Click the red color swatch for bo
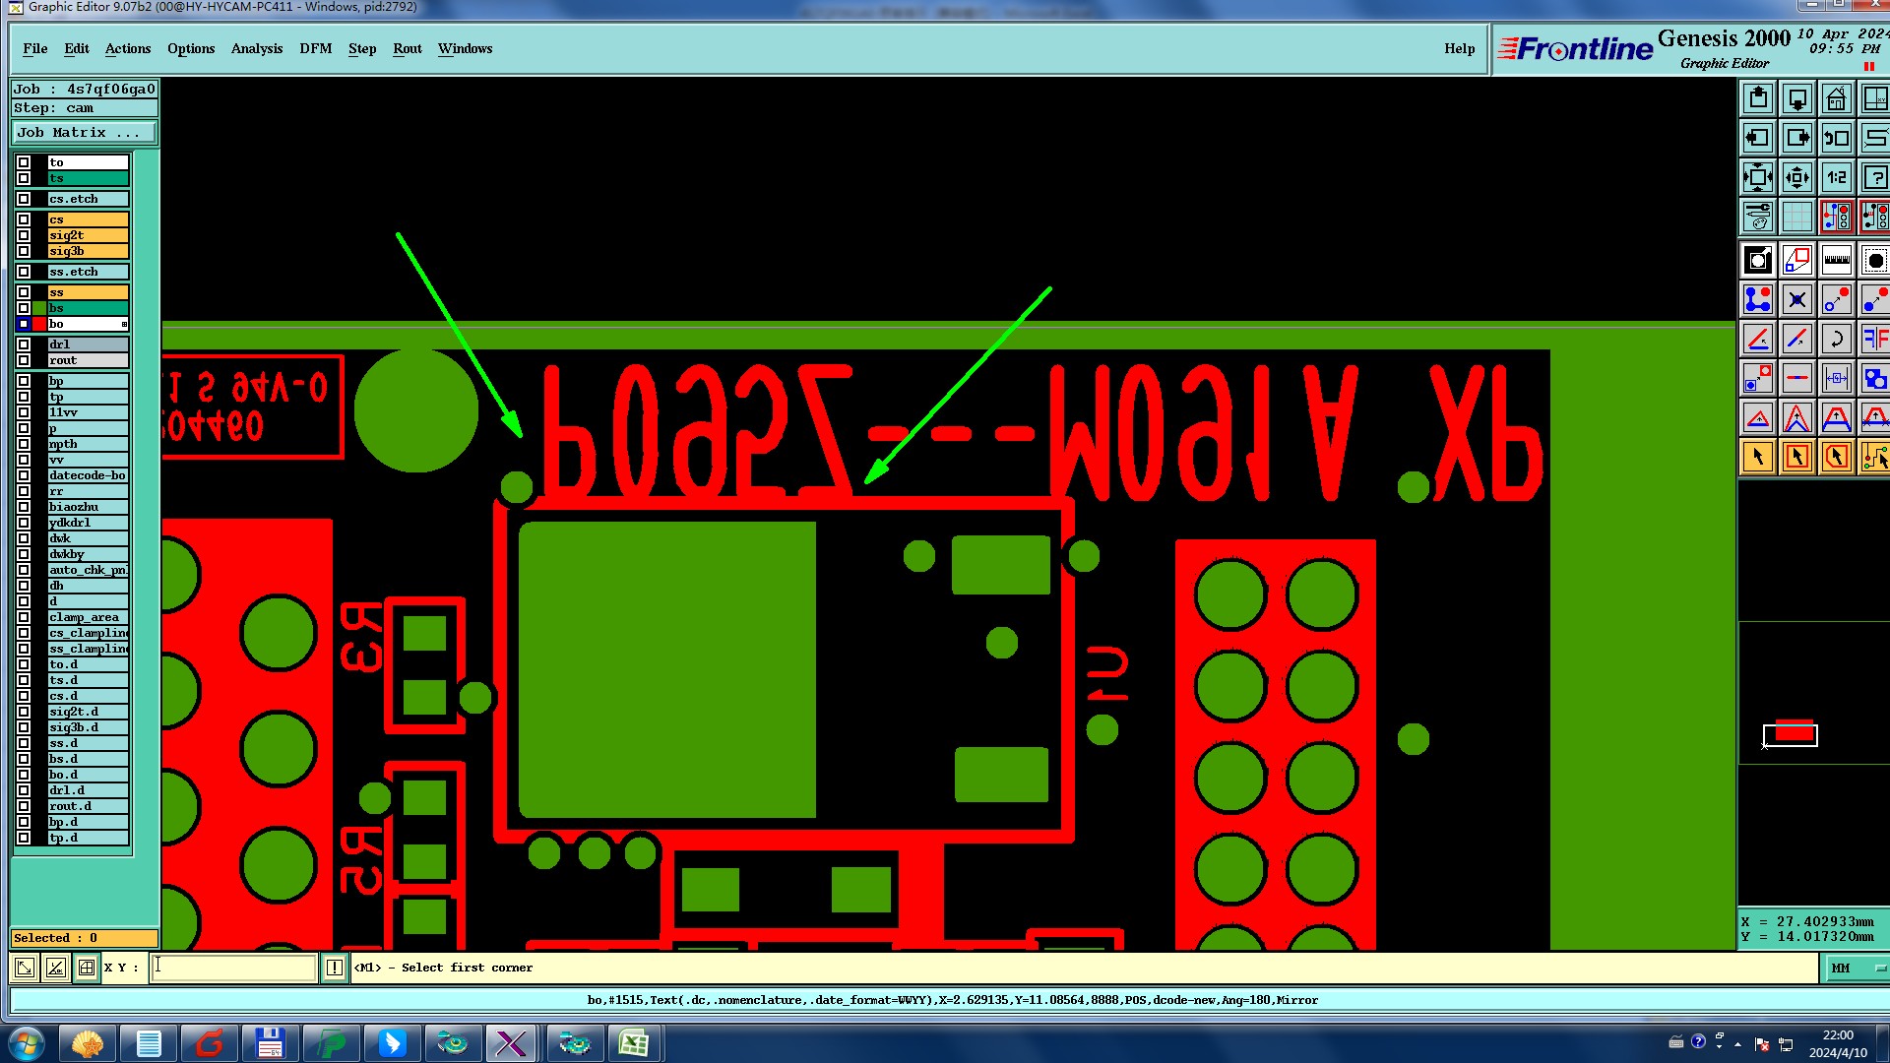1890x1063 pixels. (39, 324)
